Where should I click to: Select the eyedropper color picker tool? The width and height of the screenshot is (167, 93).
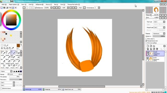point(13,48)
